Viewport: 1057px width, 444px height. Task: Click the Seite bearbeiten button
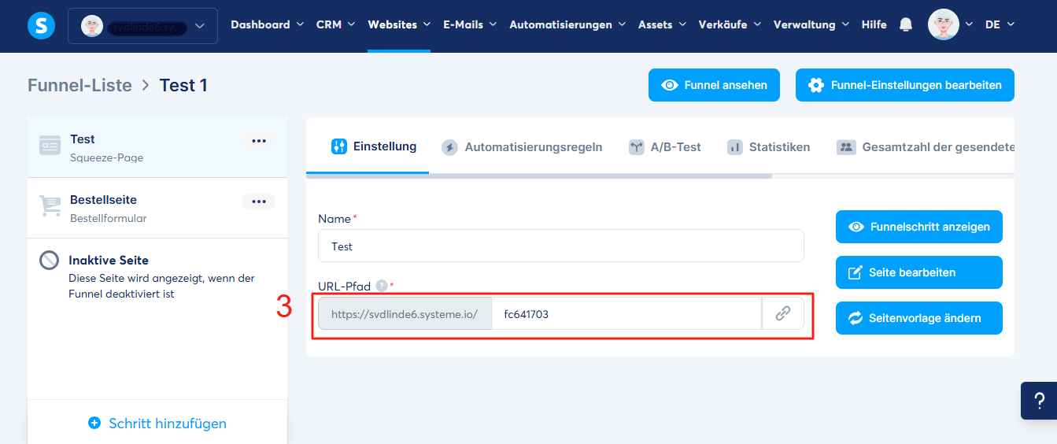(x=919, y=272)
